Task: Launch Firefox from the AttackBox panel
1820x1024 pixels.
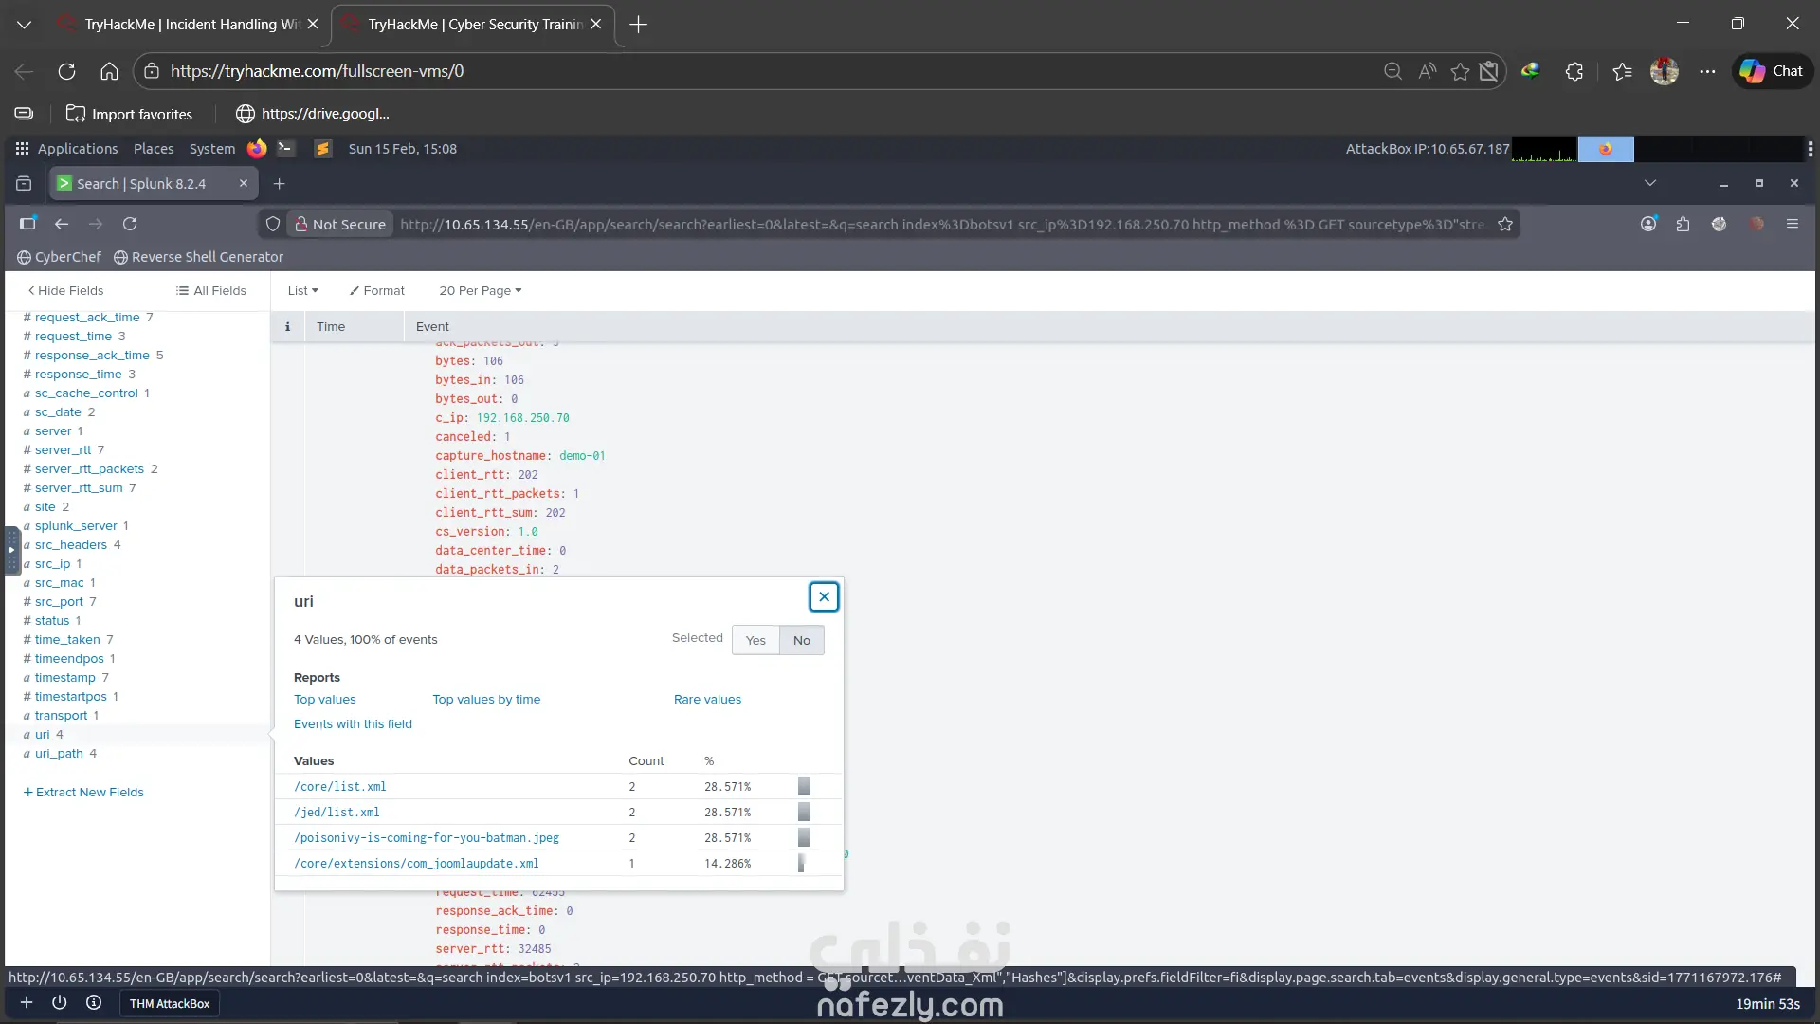Action: pos(256,149)
